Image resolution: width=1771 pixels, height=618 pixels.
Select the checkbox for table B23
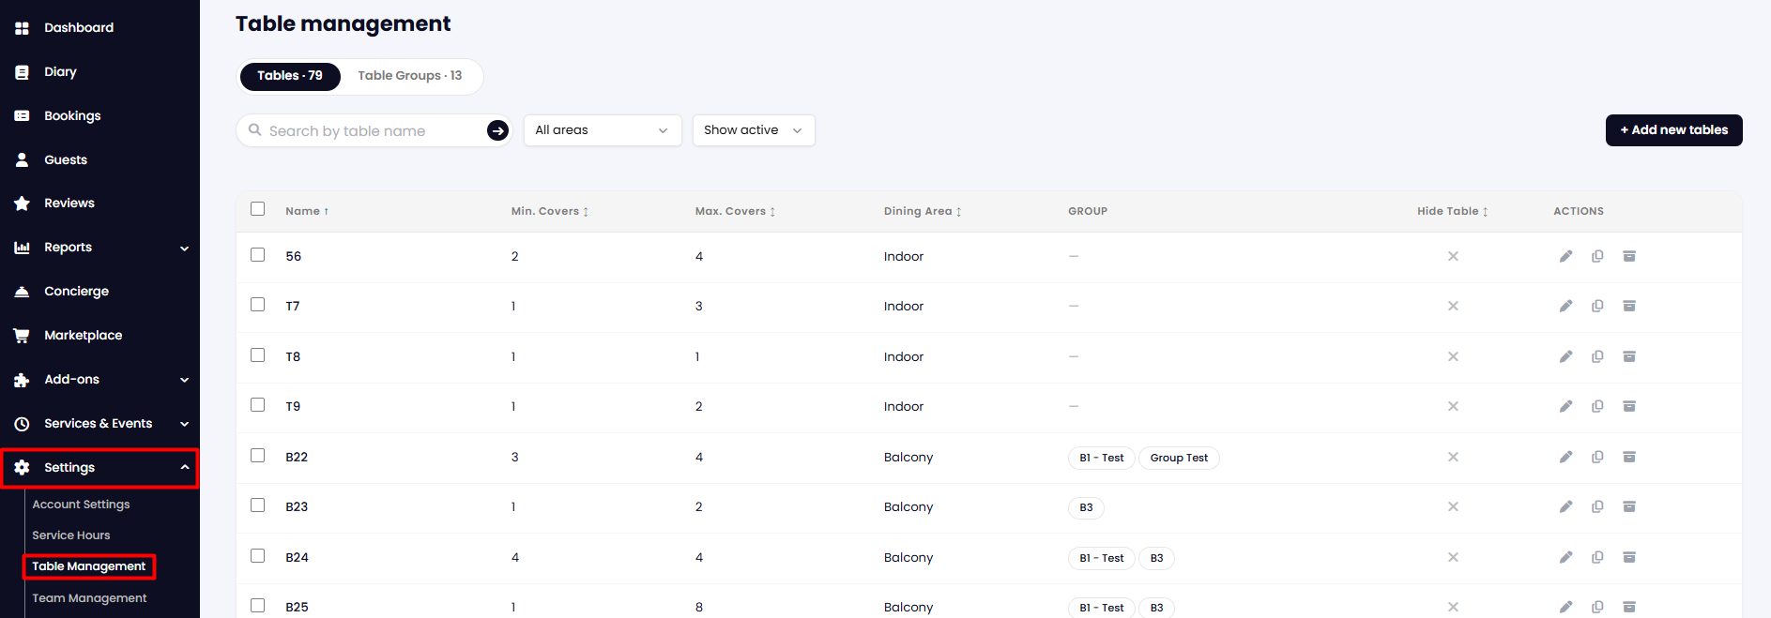[257, 505]
